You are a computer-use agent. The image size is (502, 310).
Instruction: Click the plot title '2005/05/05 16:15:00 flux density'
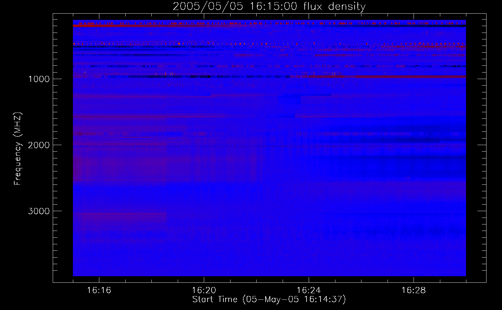click(269, 6)
